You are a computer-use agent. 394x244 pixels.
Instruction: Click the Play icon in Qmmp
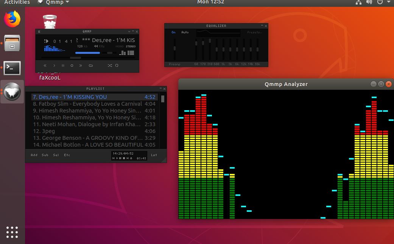54,65
